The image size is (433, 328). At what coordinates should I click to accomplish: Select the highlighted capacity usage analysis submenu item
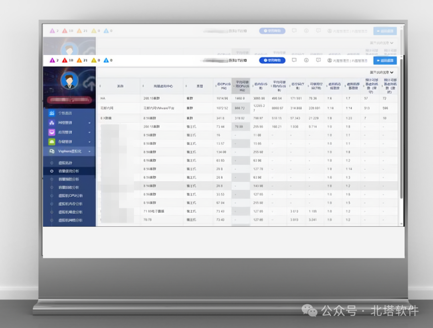(69, 171)
